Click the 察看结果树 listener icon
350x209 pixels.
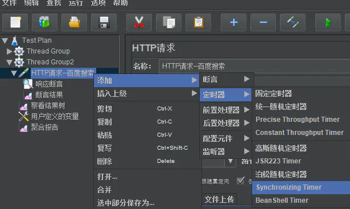pos(24,106)
